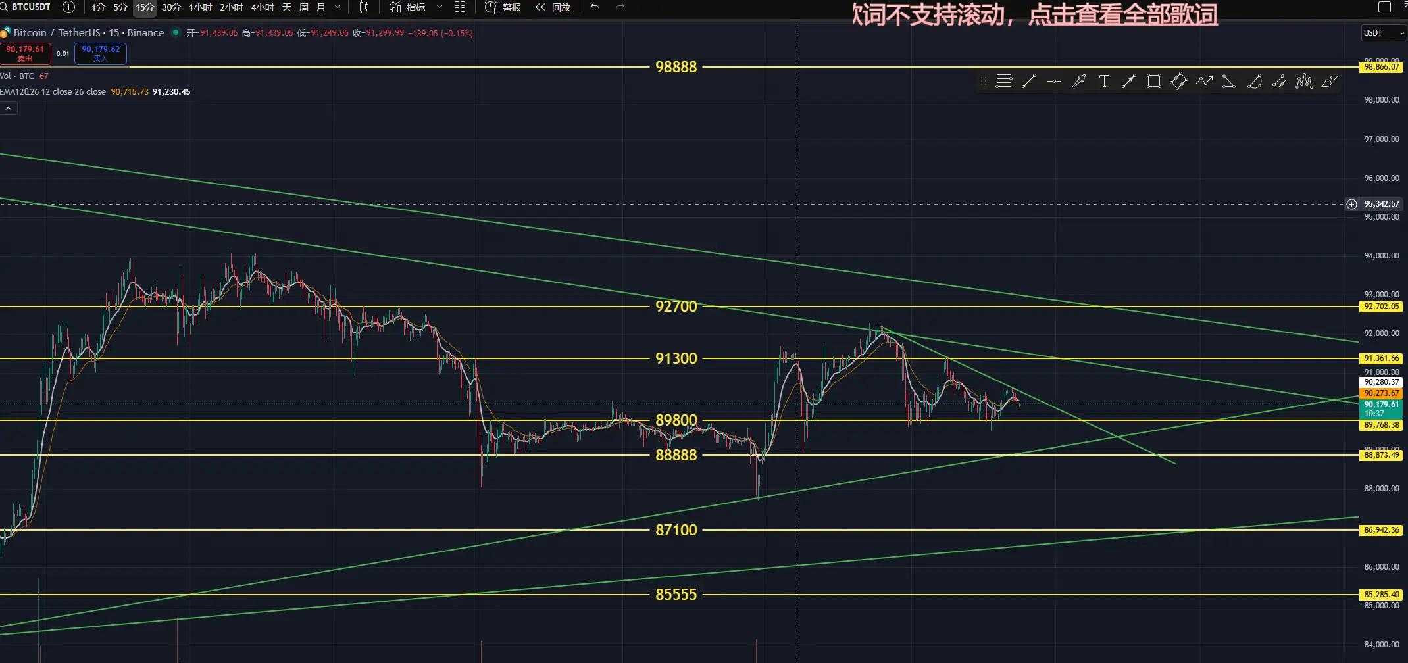Select the parallel channel tool

(x=1279, y=82)
